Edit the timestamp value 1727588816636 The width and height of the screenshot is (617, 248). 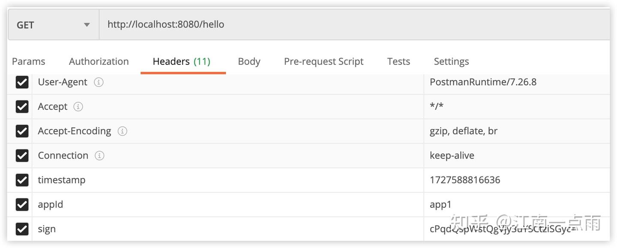tap(464, 180)
